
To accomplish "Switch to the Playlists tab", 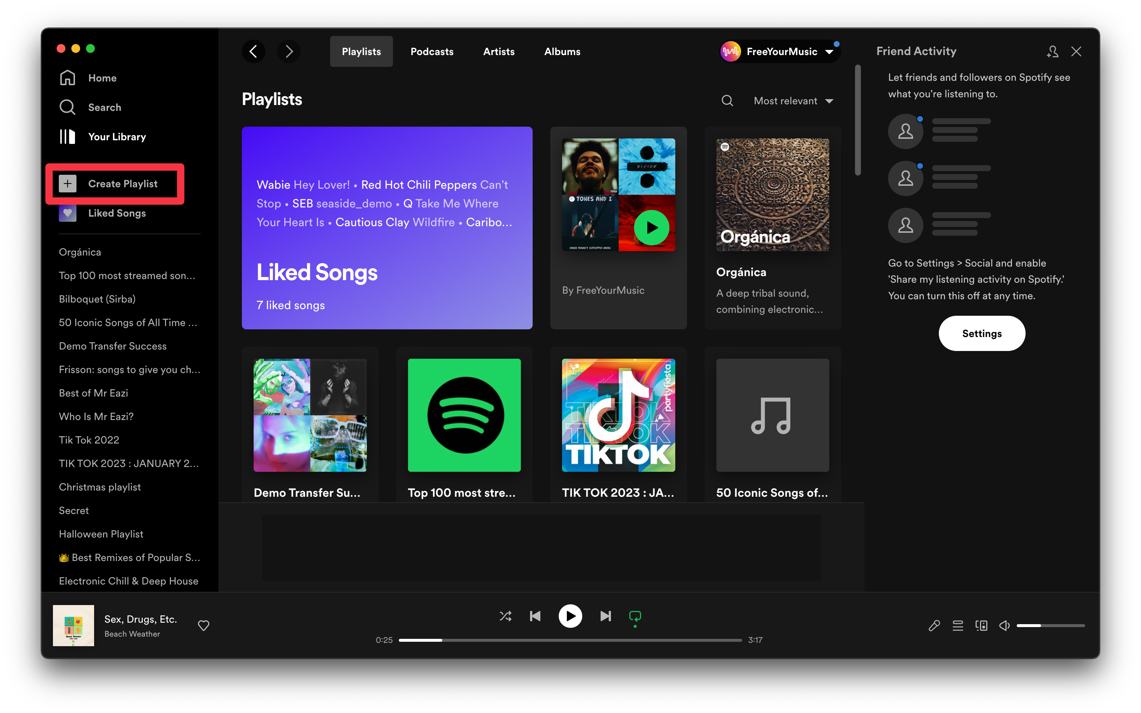I will click(361, 51).
